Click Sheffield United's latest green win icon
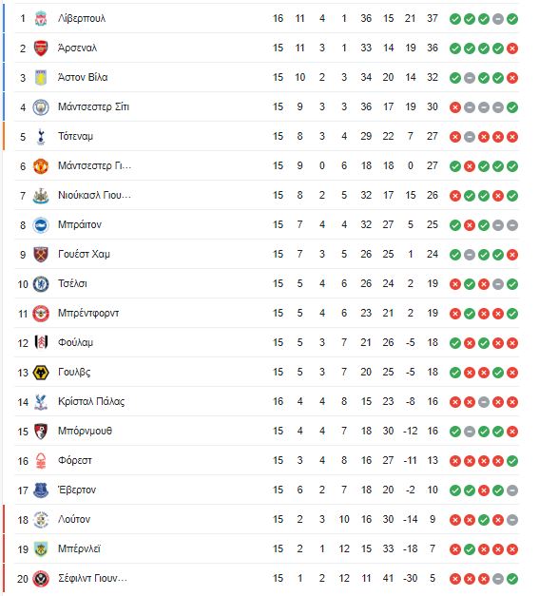The image size is (539, 596). [x=512, y=579]
